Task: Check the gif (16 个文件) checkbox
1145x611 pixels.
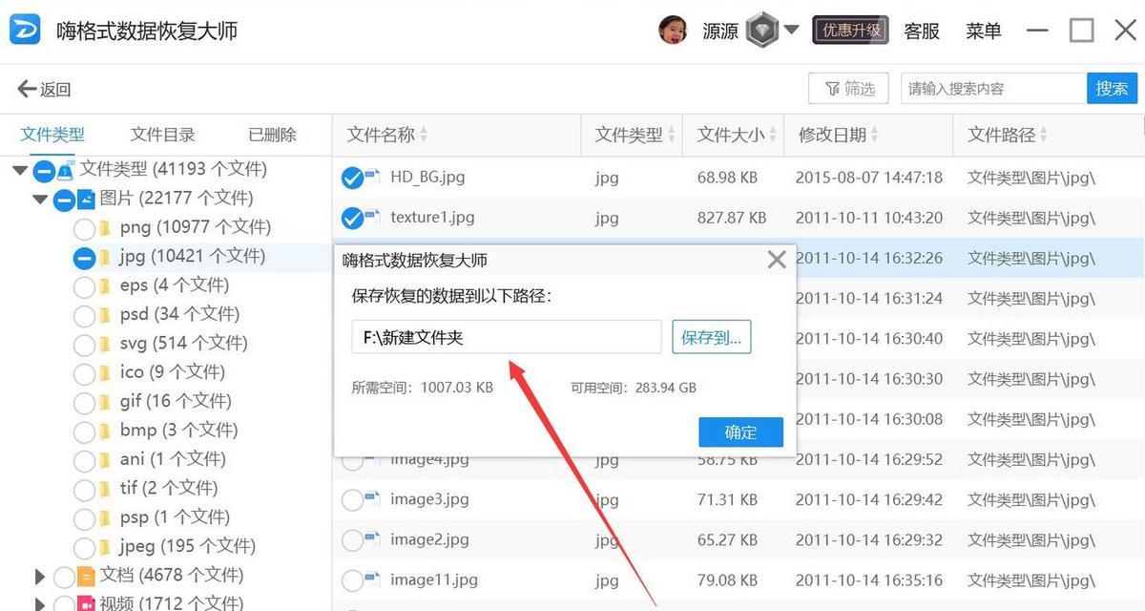Action: (x=84, y=402)
